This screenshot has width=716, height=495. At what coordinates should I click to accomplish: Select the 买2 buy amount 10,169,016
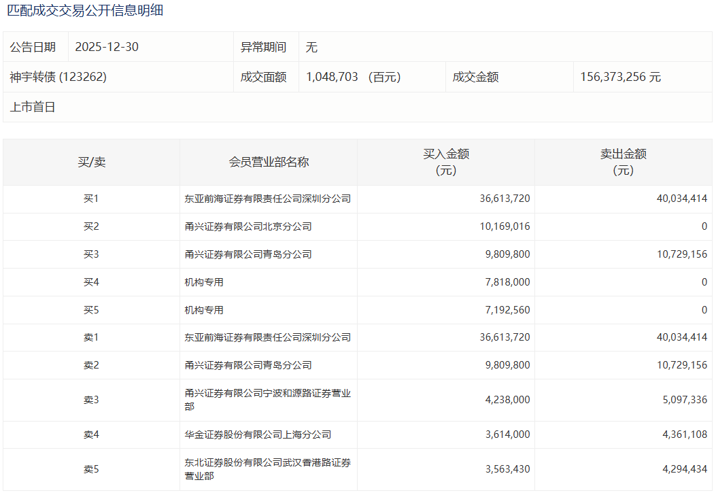coord(505,226)
